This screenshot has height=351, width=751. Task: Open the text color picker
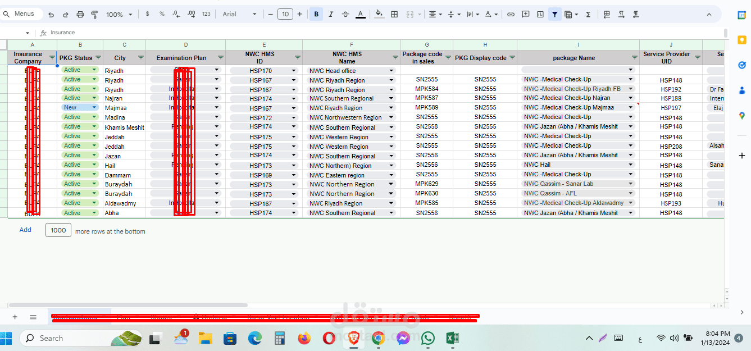point(360,14)
